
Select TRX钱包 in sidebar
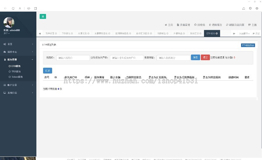tap(16, 71)
